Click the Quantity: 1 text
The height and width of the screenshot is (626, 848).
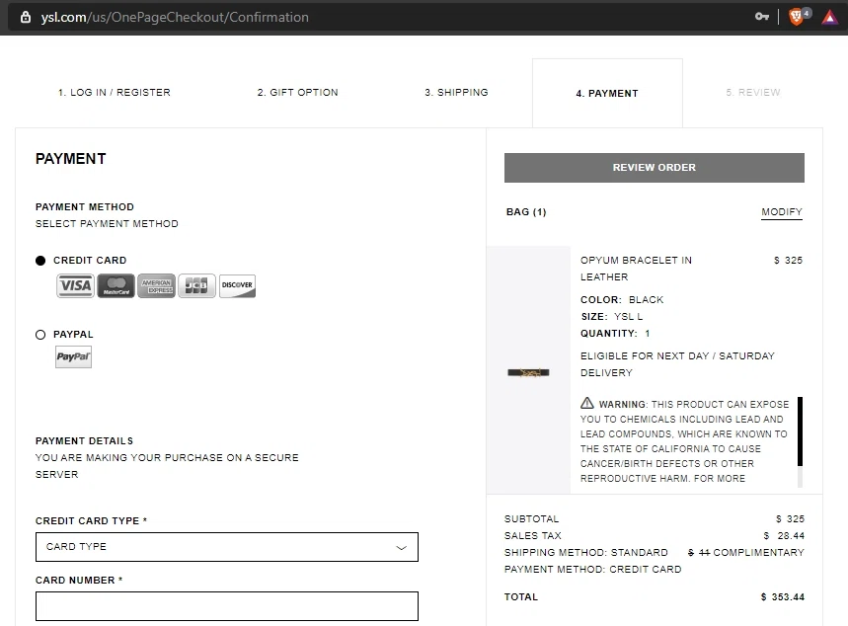615,334
